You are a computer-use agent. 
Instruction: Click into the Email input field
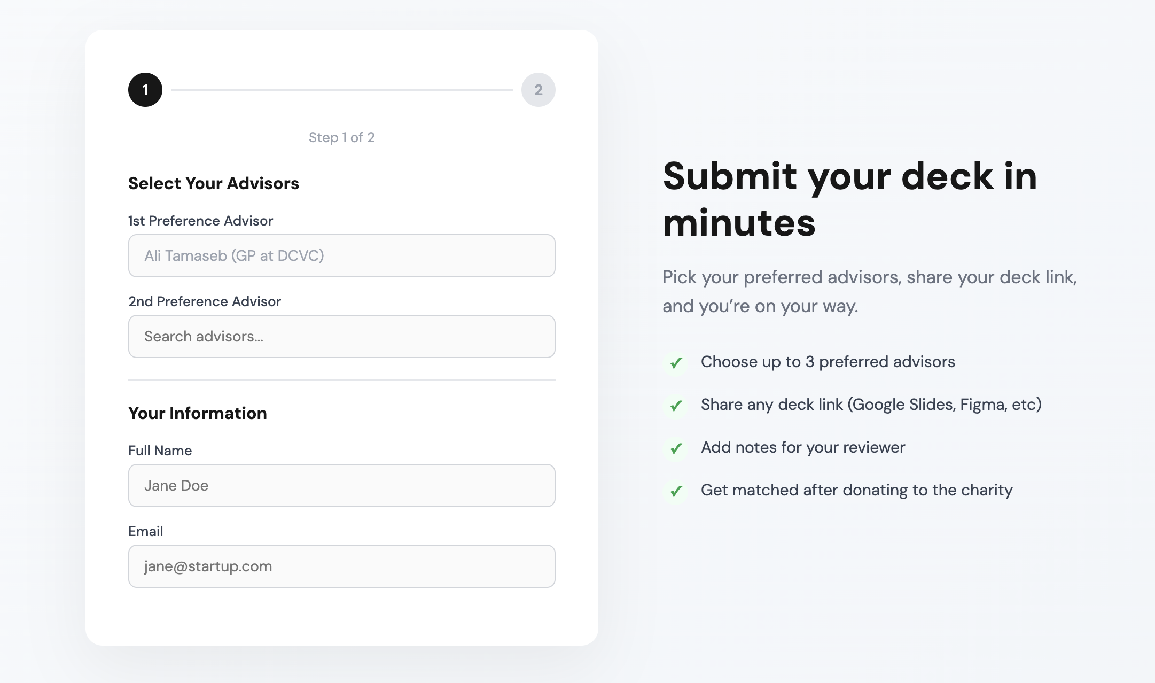click(x=342, y=566)
